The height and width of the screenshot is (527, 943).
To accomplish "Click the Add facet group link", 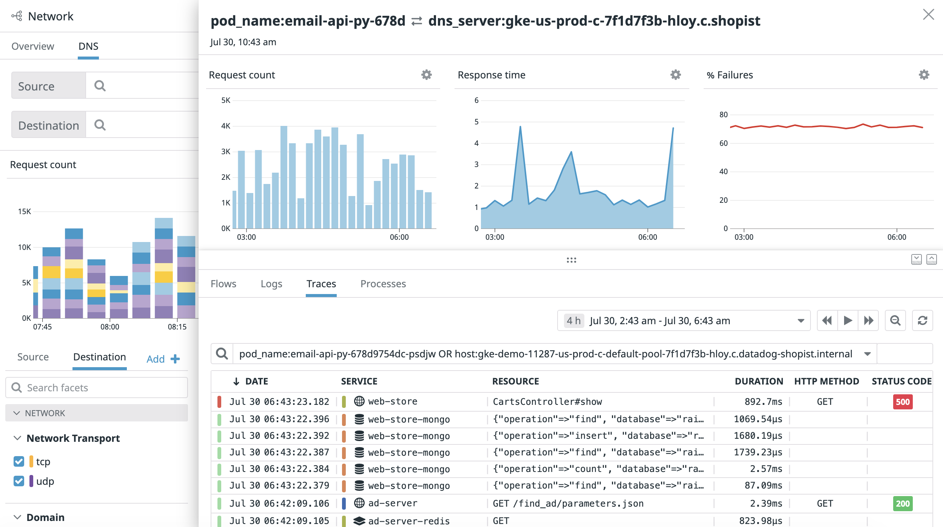I will (163, 359).
